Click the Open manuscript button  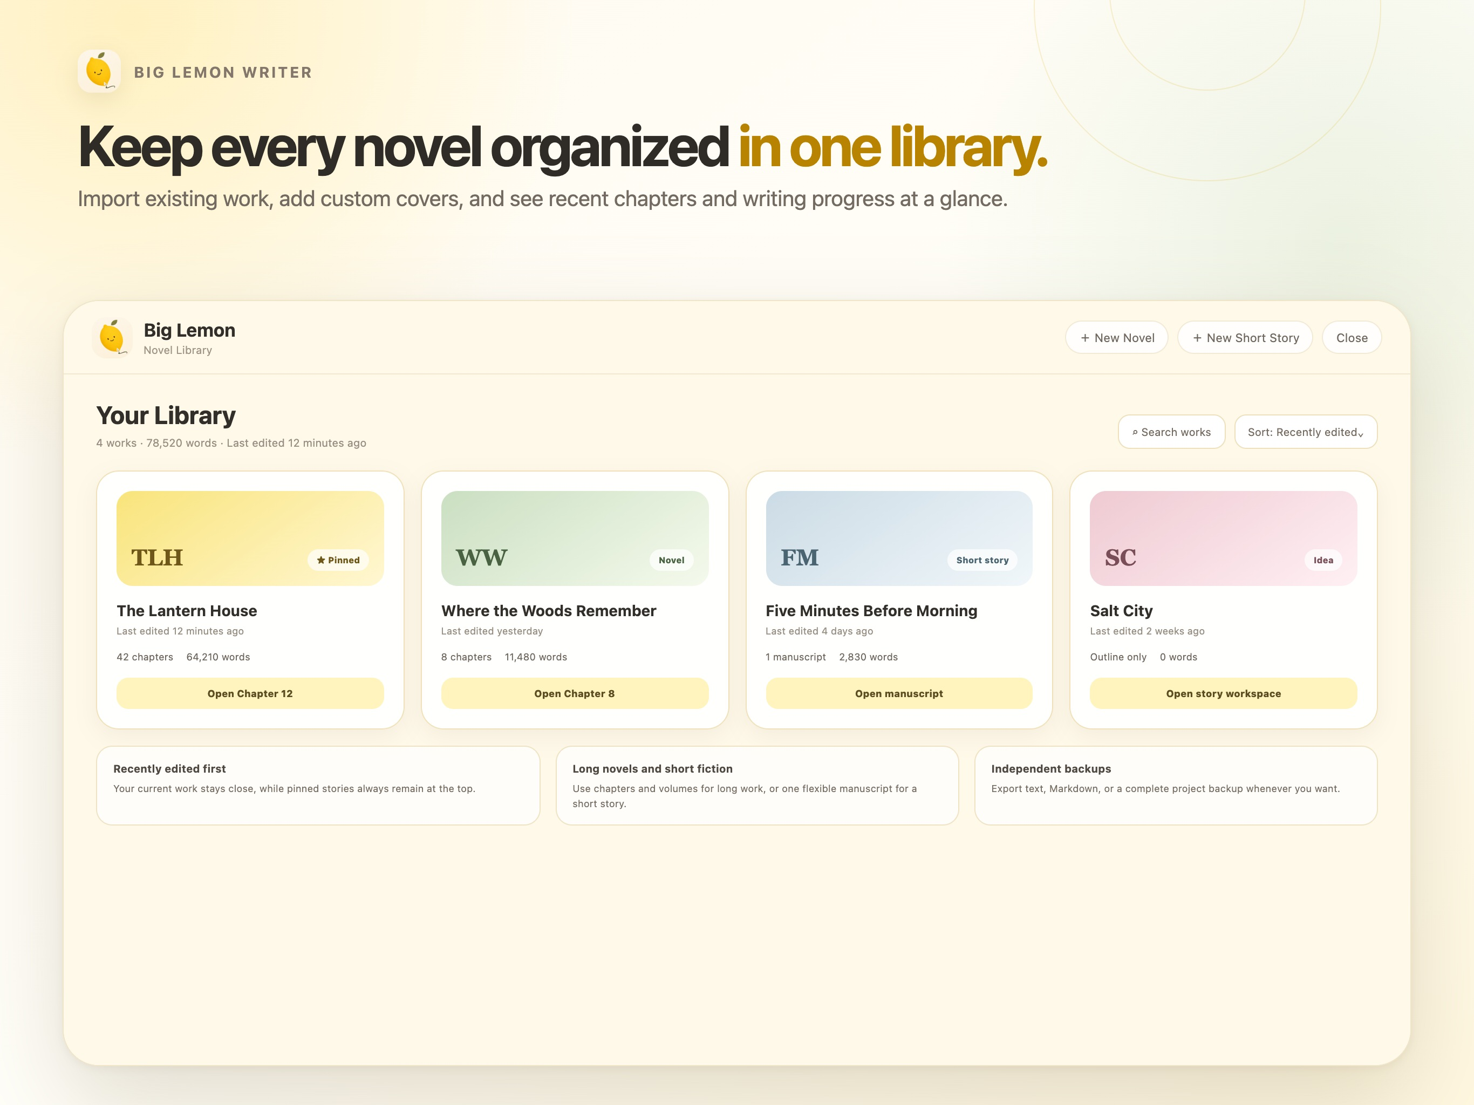coord(899,693)
